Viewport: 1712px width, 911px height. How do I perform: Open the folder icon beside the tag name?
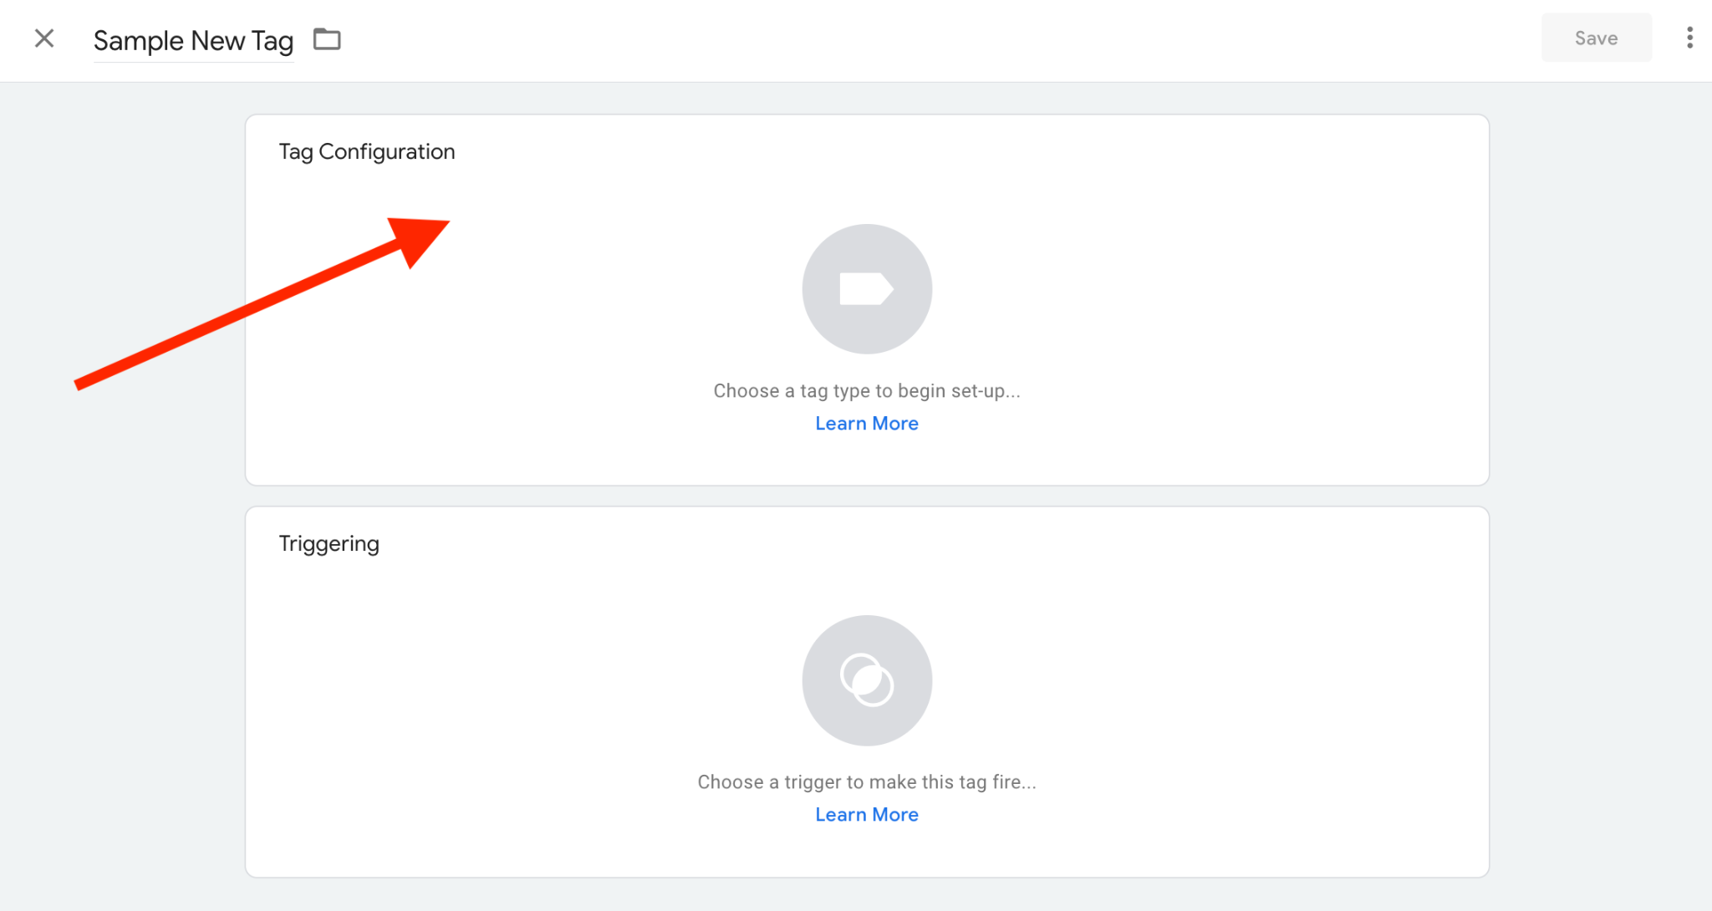327,39
